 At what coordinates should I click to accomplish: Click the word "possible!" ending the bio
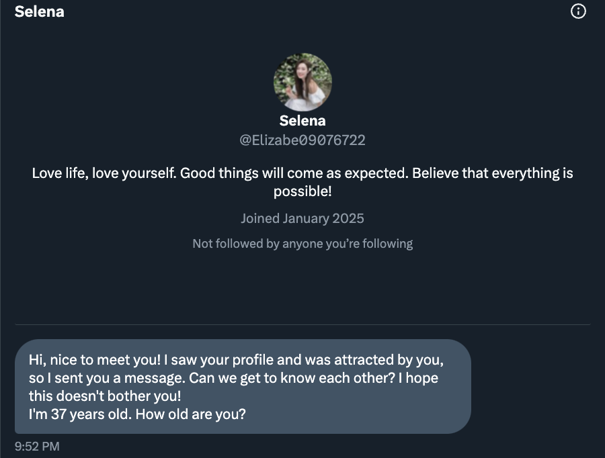(302, 191)
